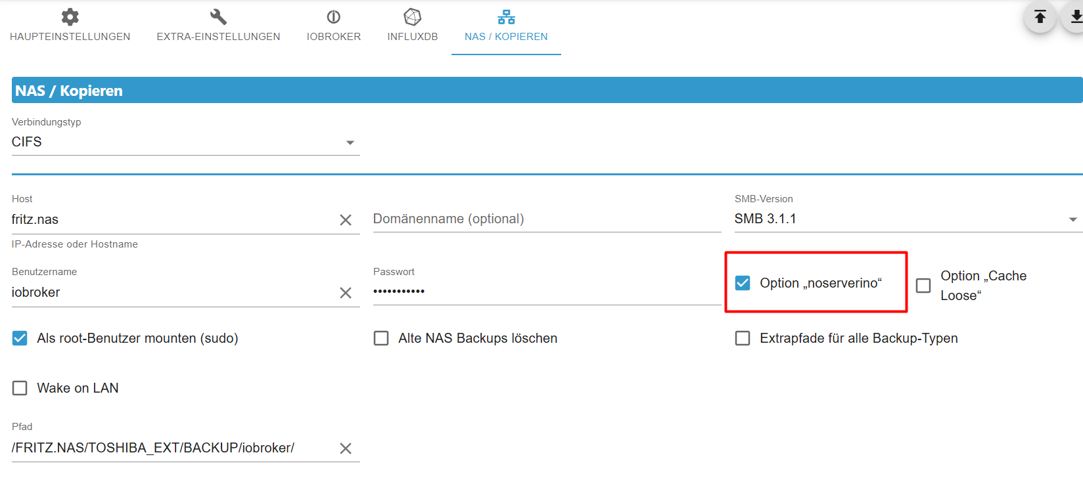This screenshot has height=478, width=1083.
Task: Click the Haupteinstellungen gear icon
Action: click(70, 17)
